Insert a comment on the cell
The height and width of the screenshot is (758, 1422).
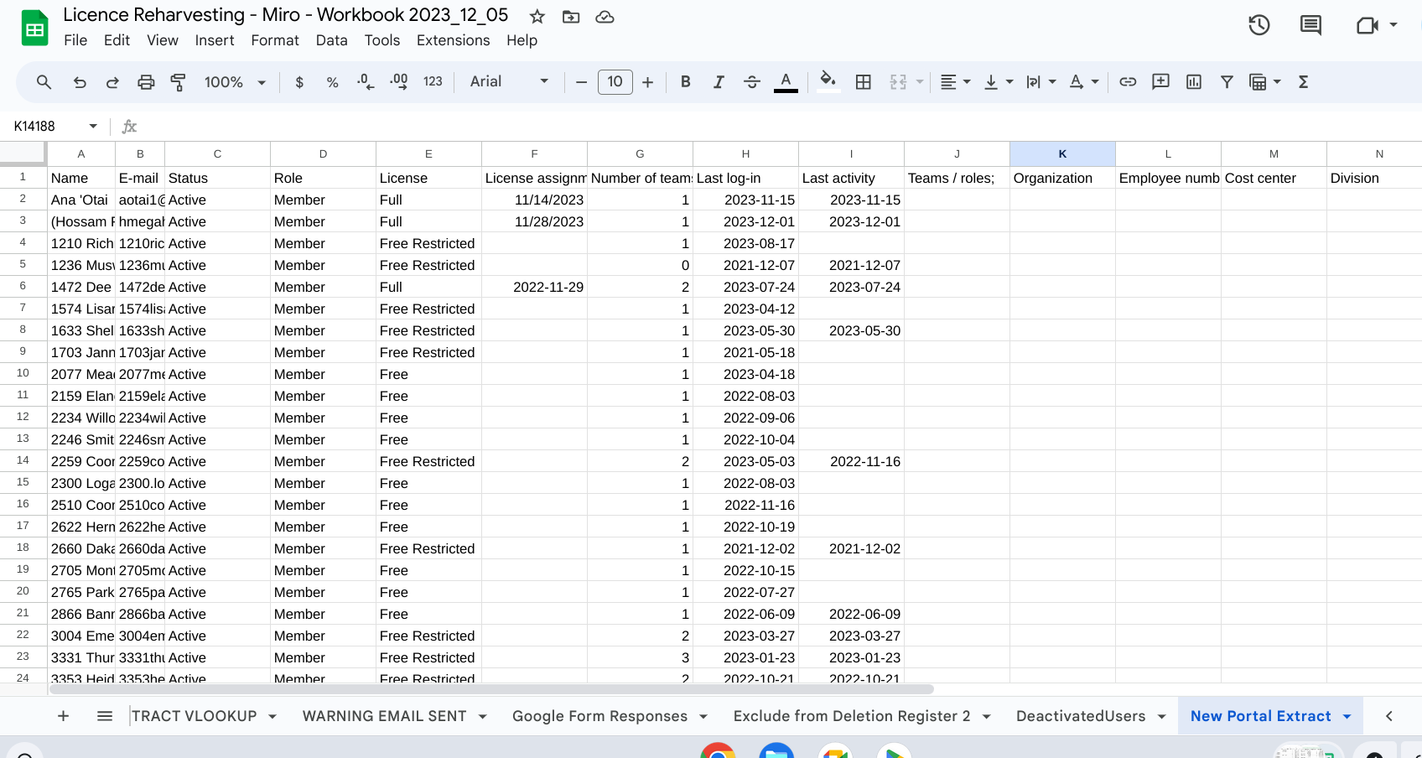point(1160,82)
